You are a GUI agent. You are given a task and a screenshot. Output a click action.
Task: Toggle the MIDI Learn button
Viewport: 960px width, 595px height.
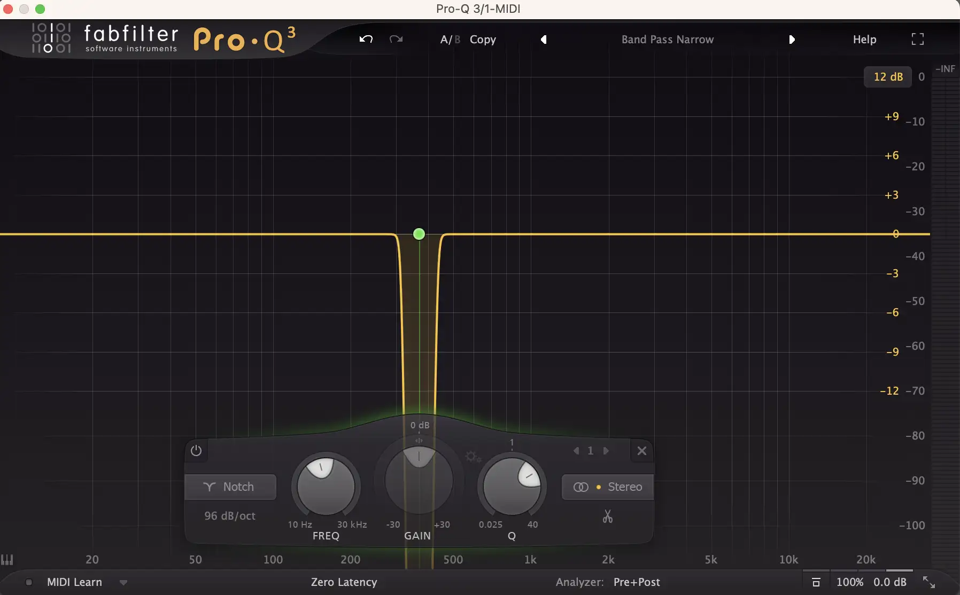[74, 582]
